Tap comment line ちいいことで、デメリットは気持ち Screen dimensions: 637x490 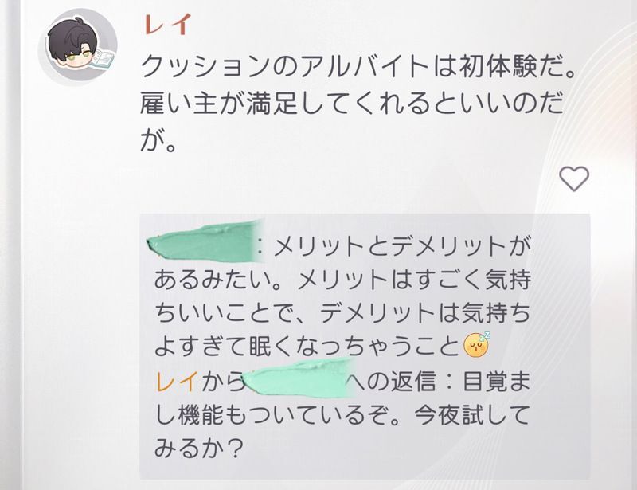point(342,313)
